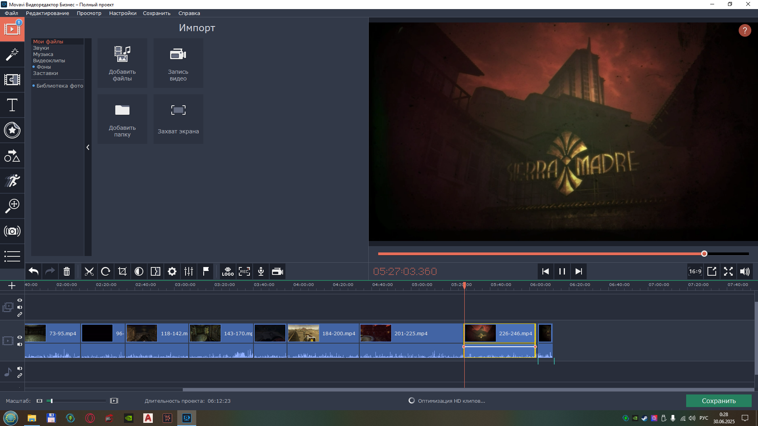Click the green Сохранить export button
This screenshot has height=426, width=758.
point(719,401)
